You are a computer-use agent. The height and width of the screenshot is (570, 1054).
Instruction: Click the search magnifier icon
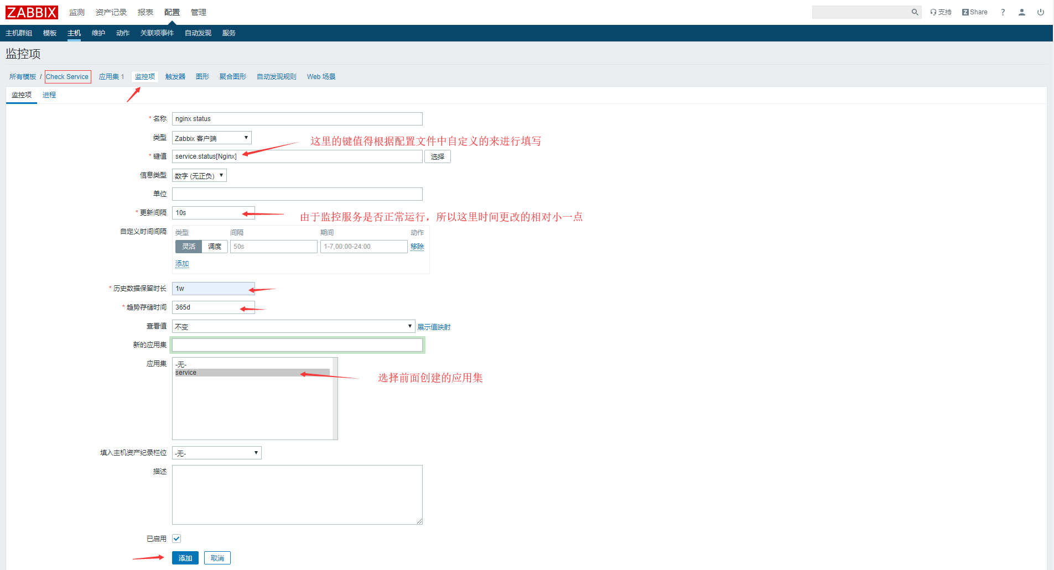pyautogui.click(x=915, y=12)
